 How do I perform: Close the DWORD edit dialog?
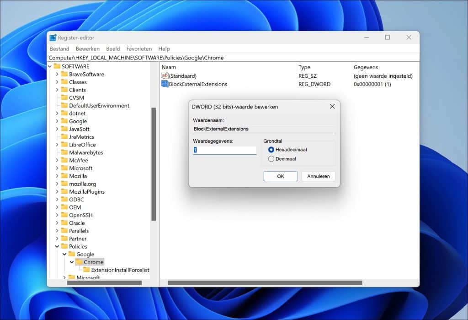332,107
